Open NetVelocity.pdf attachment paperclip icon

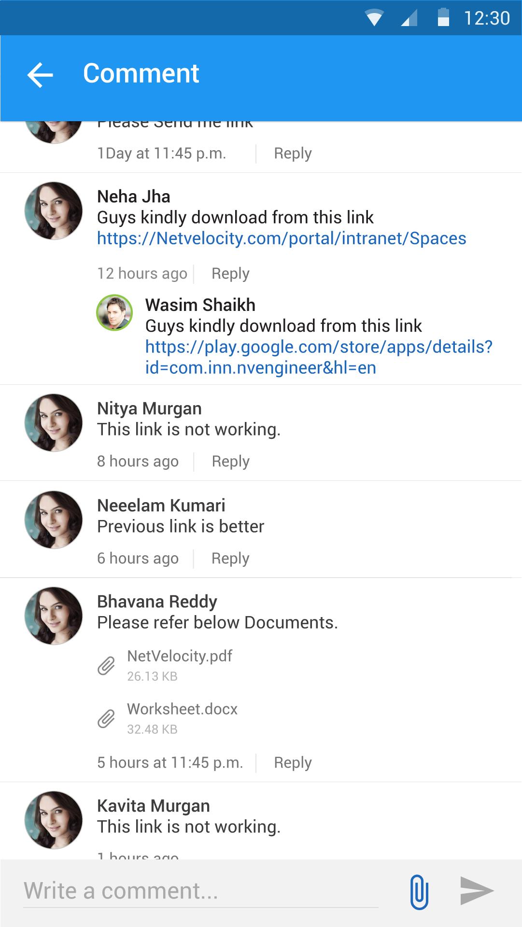[x=106, y=665]
